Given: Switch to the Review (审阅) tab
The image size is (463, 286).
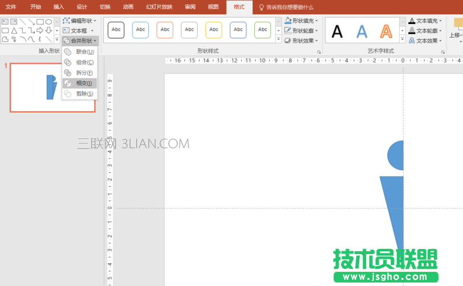Looking at the screenshot, I should (190, 7).
